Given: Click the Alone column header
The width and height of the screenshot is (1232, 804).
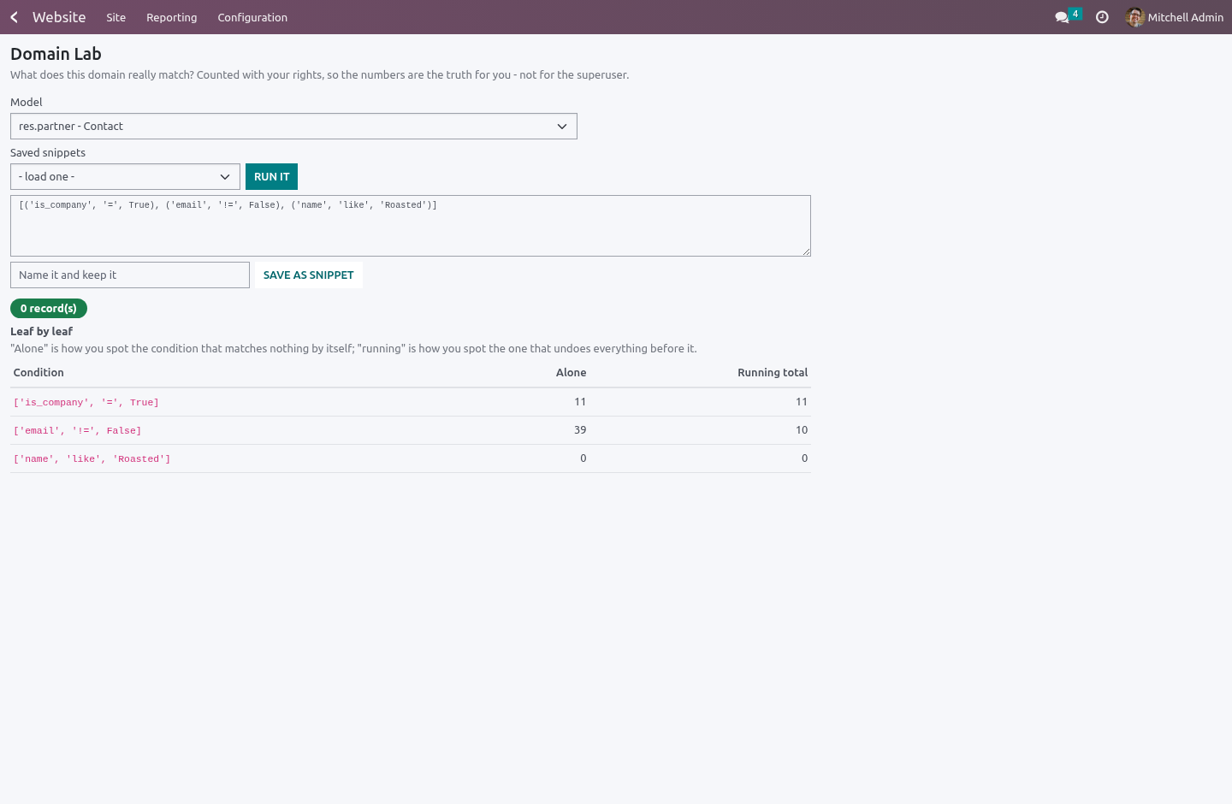Looking at the screenshot, I should click(x=571, y=373).
